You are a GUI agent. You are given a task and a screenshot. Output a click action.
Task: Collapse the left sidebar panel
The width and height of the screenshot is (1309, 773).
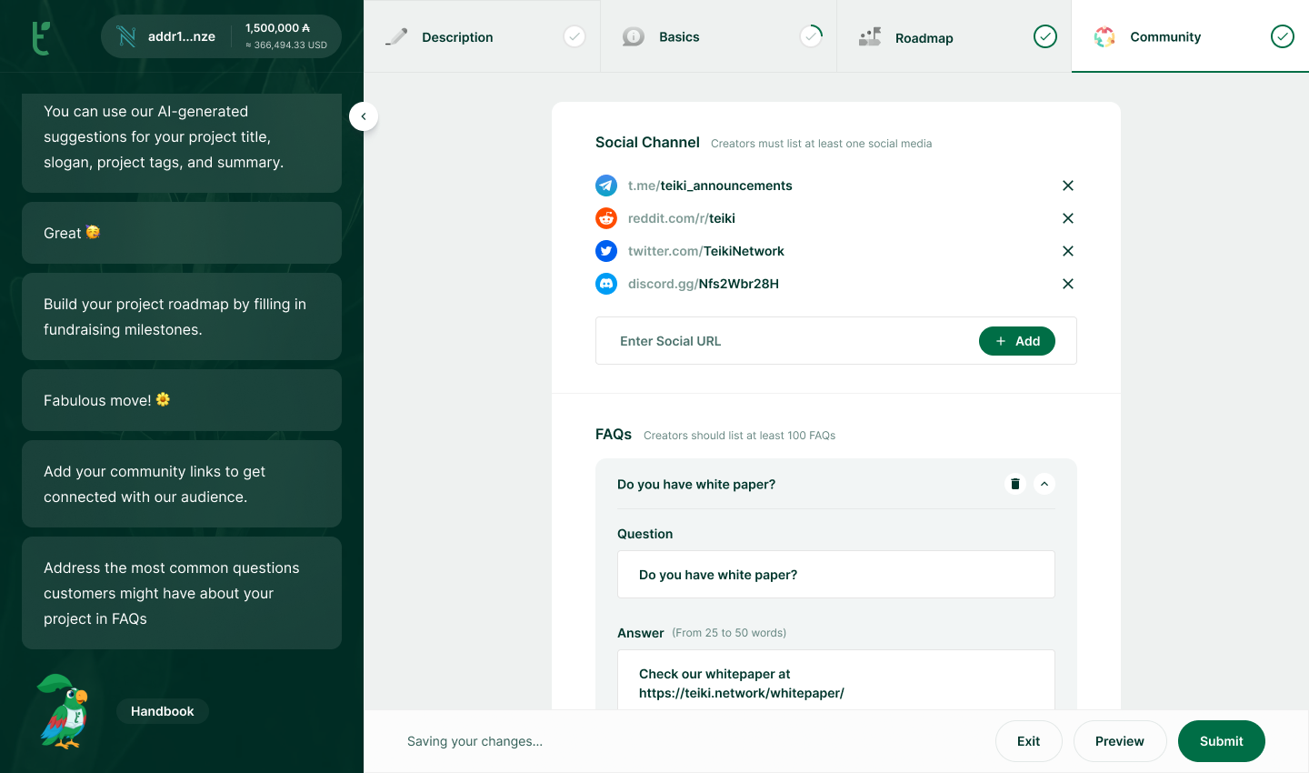364,116
